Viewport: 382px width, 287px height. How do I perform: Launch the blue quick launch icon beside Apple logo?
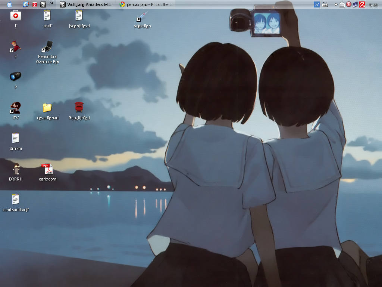point(26,4)
